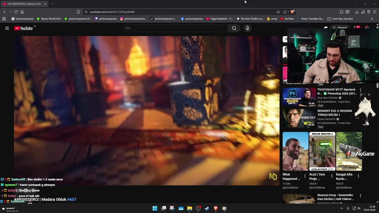Open more options for Resident Evil 9 video

coord(360,111)
